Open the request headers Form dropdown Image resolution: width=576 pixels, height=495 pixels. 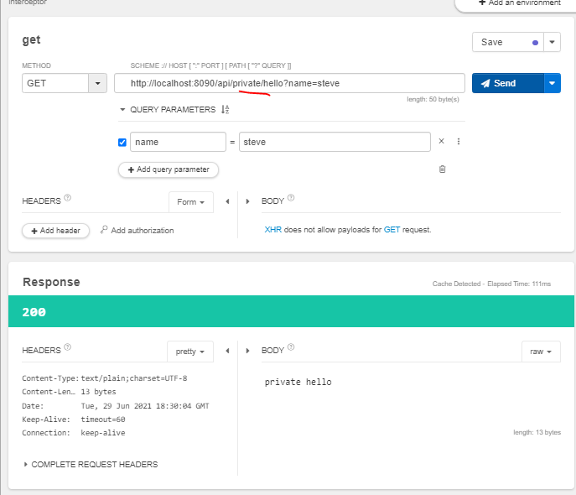tap(191, 201)
